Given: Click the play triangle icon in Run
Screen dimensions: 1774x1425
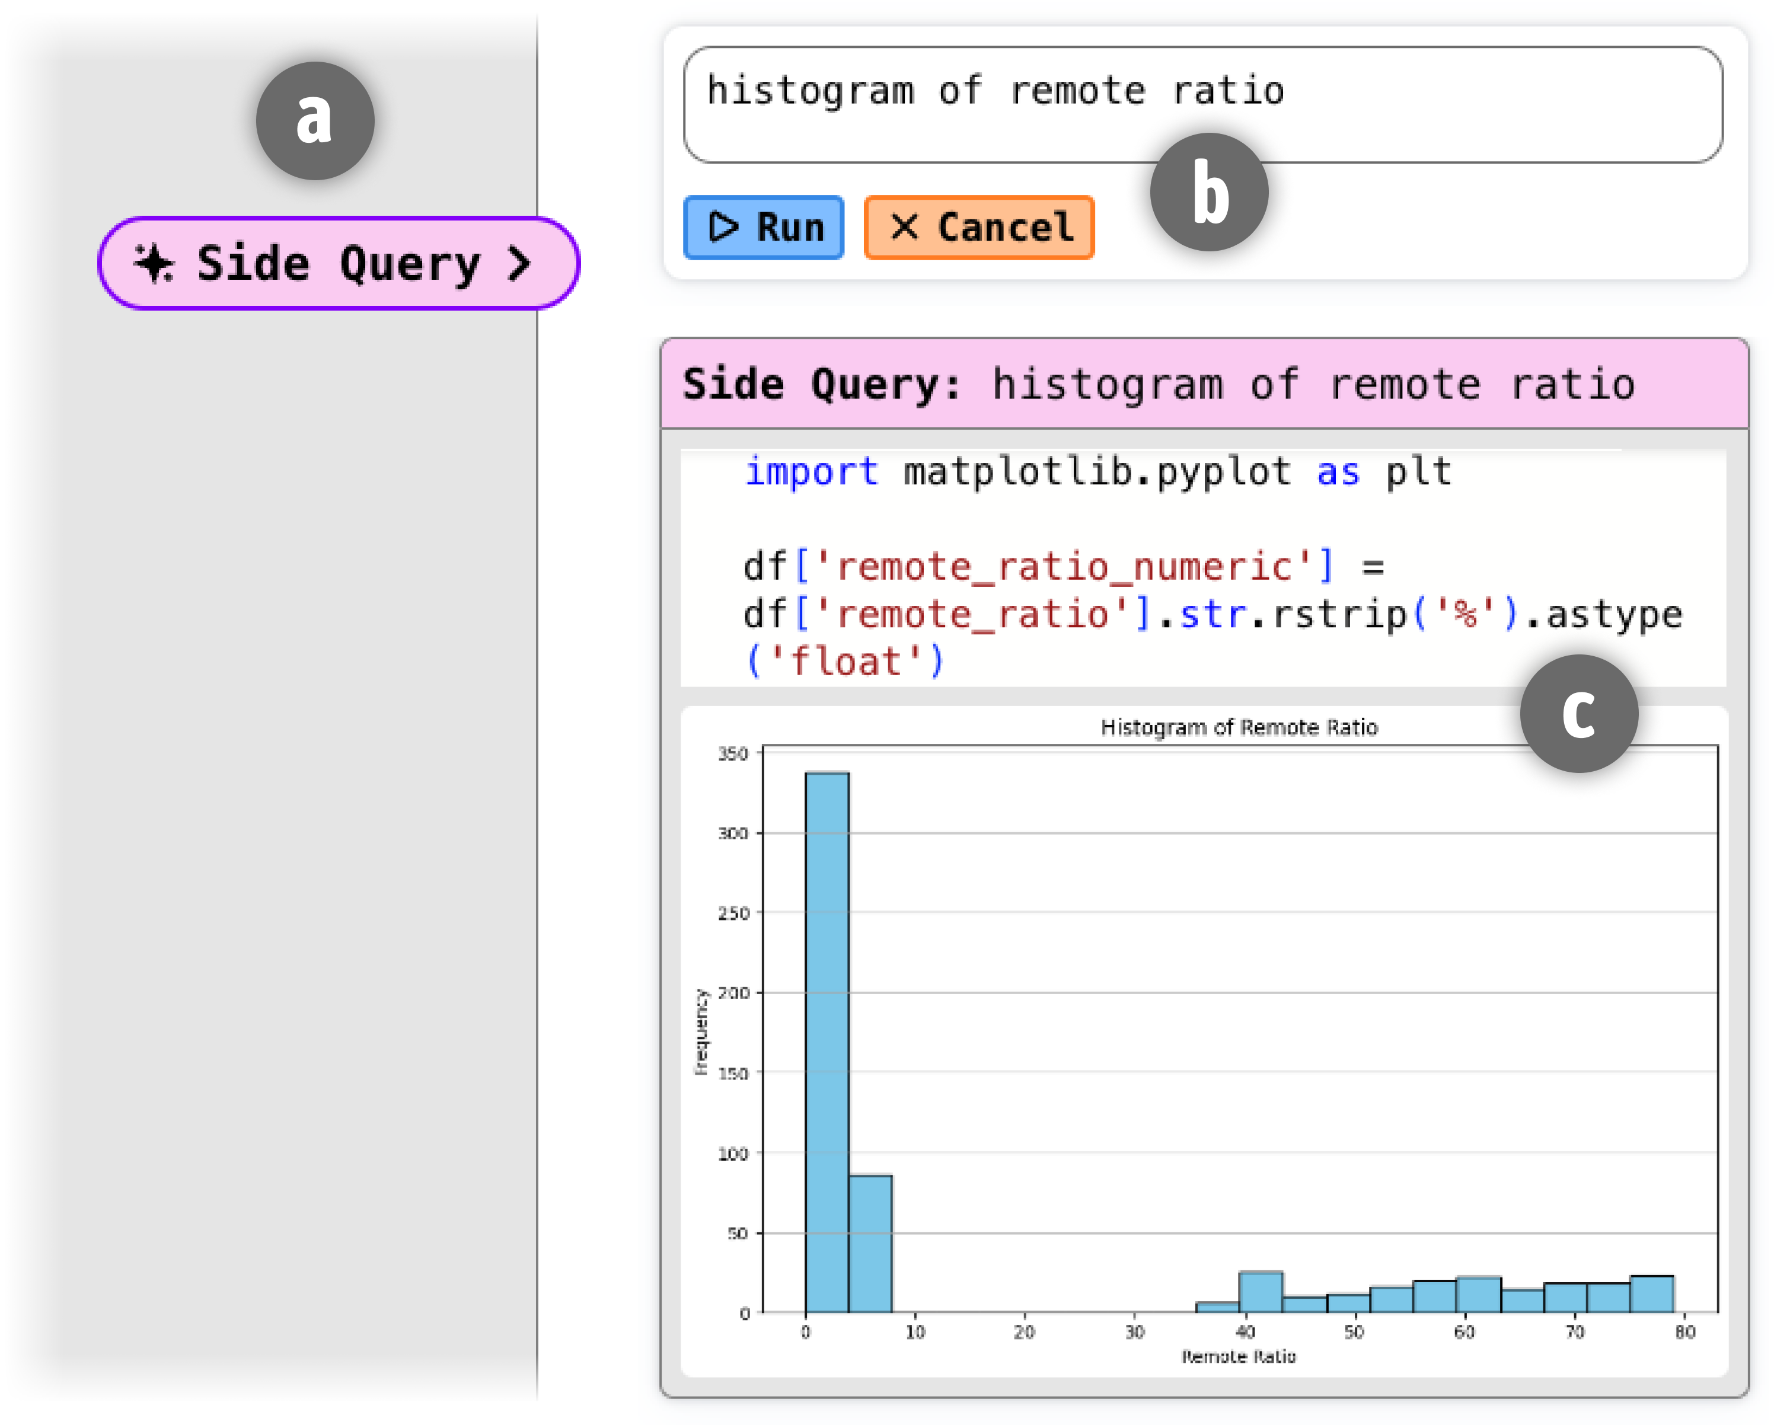Looking at the screenshot, I should (723, 227).
